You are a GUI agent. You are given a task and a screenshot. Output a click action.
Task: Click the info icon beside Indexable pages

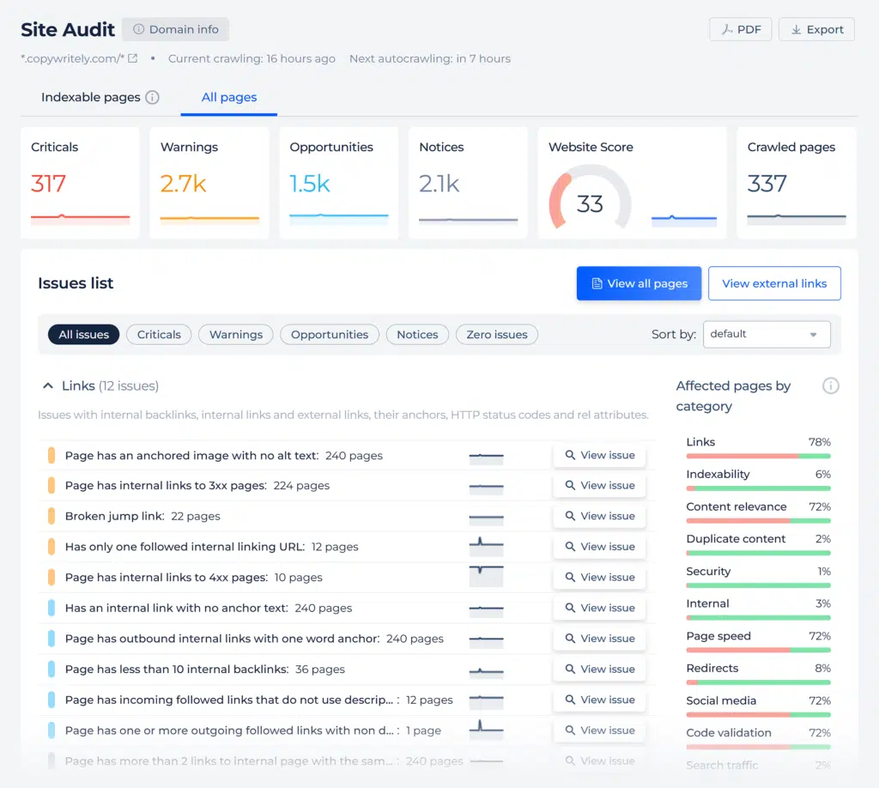click(x=152, y=98)
